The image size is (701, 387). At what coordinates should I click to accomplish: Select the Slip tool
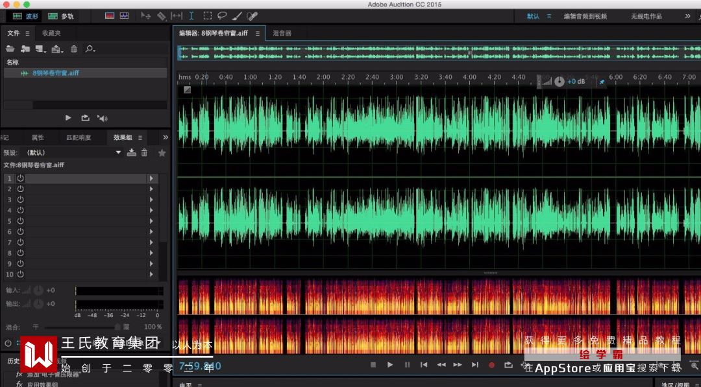pos(177,16)
